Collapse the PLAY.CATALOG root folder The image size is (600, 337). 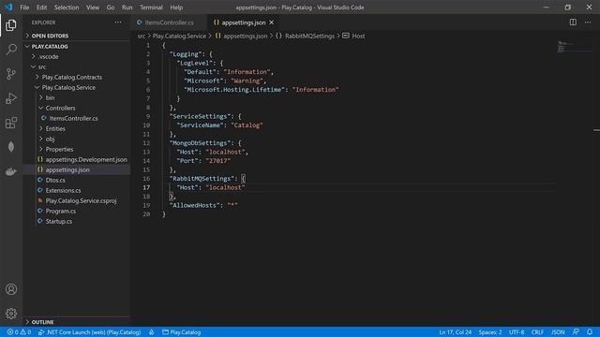[77, 46]
